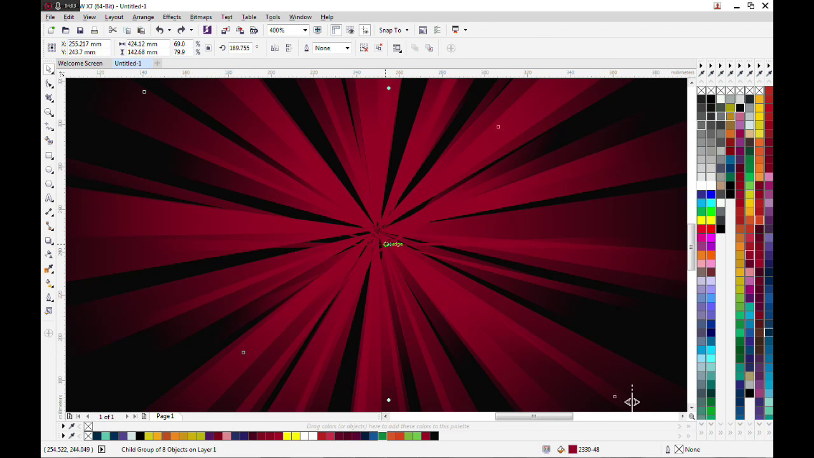814x458 pixels.
Task: Expand the redo history arrow
Action: pos(191,30)
